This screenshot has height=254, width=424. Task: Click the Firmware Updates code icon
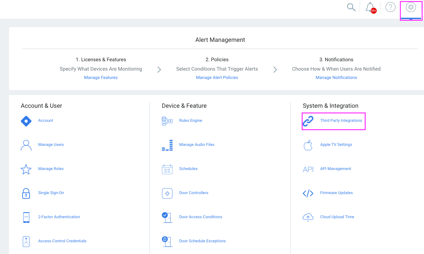pyautogui.click(x=308, y=193)
